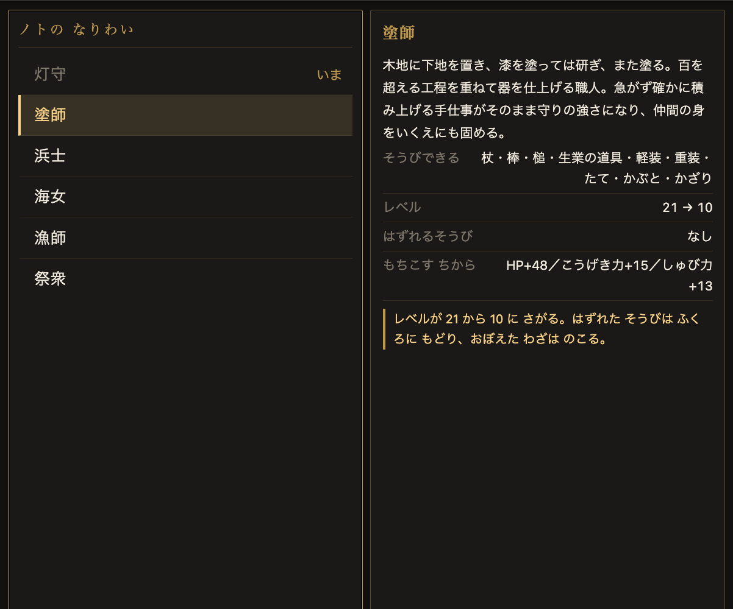Viewport: 733px width, 609px height.
Task: Choose the 祭衆 job at the list bottom
Action: click(x=185, y=279)
